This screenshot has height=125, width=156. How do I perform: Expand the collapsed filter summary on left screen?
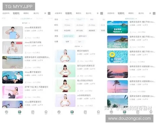[26, 19]
